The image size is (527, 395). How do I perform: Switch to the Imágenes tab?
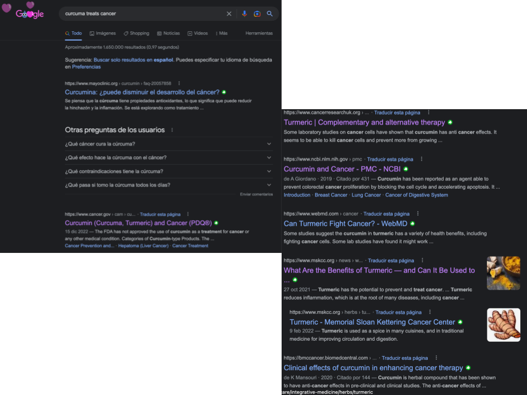(103, 33)
